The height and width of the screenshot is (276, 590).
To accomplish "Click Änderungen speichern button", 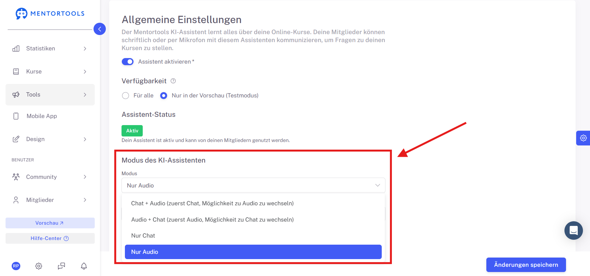I will coord(526,265).
